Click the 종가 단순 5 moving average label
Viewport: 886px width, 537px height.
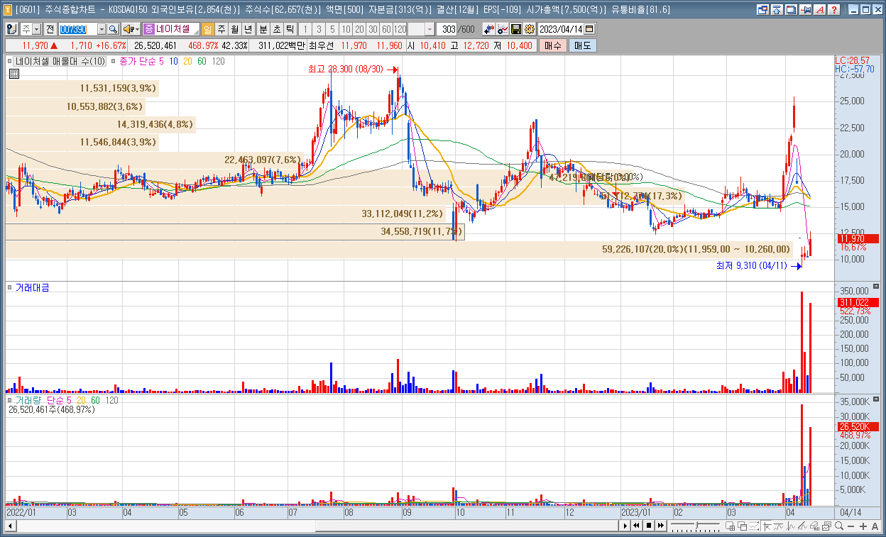[141, 62]
